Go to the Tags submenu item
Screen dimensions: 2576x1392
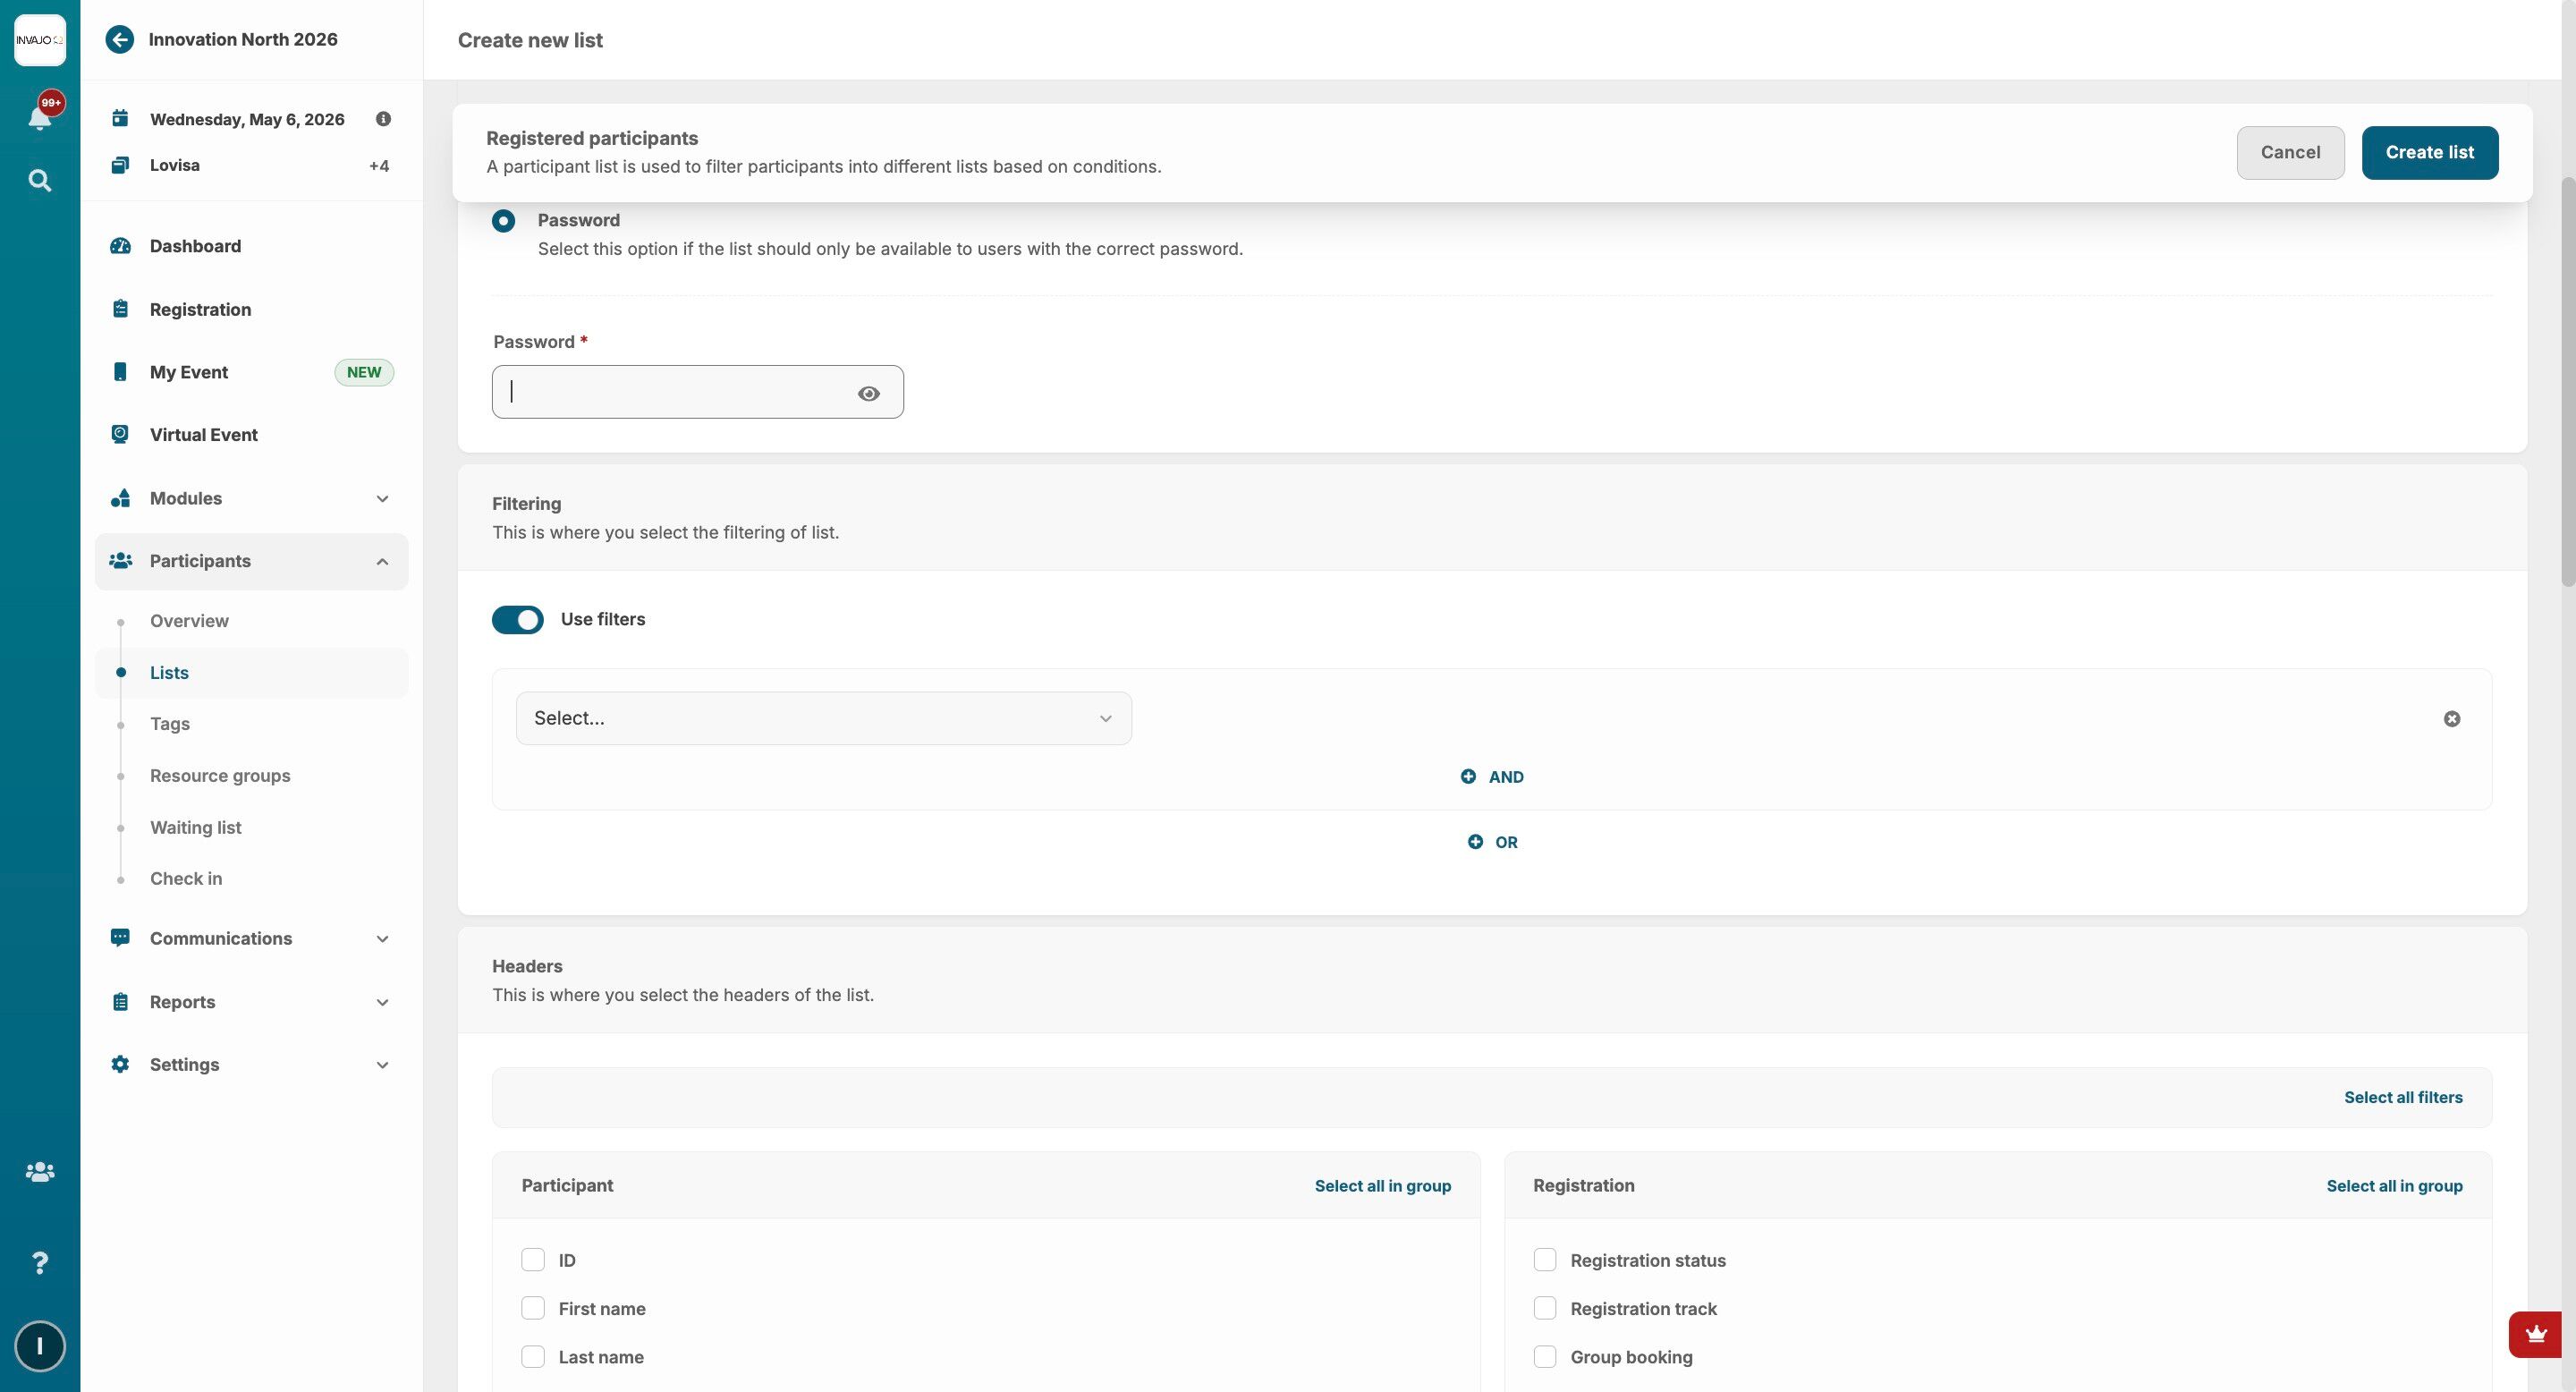170,724
